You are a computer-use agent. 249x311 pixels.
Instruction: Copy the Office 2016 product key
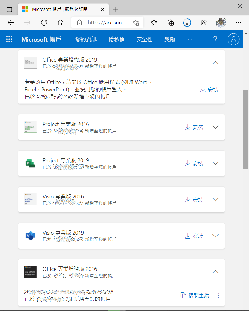pyautogui.click(x=195, y=295)
